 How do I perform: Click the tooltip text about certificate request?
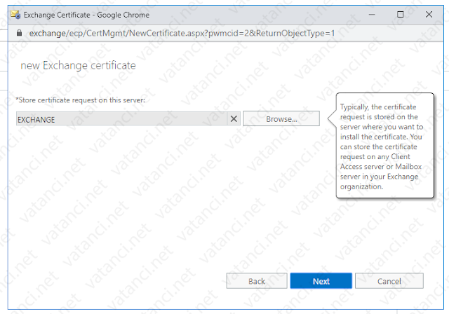point(382,146)
